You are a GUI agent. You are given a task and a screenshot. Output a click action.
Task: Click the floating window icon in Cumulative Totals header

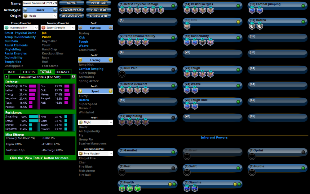[73, 76]
